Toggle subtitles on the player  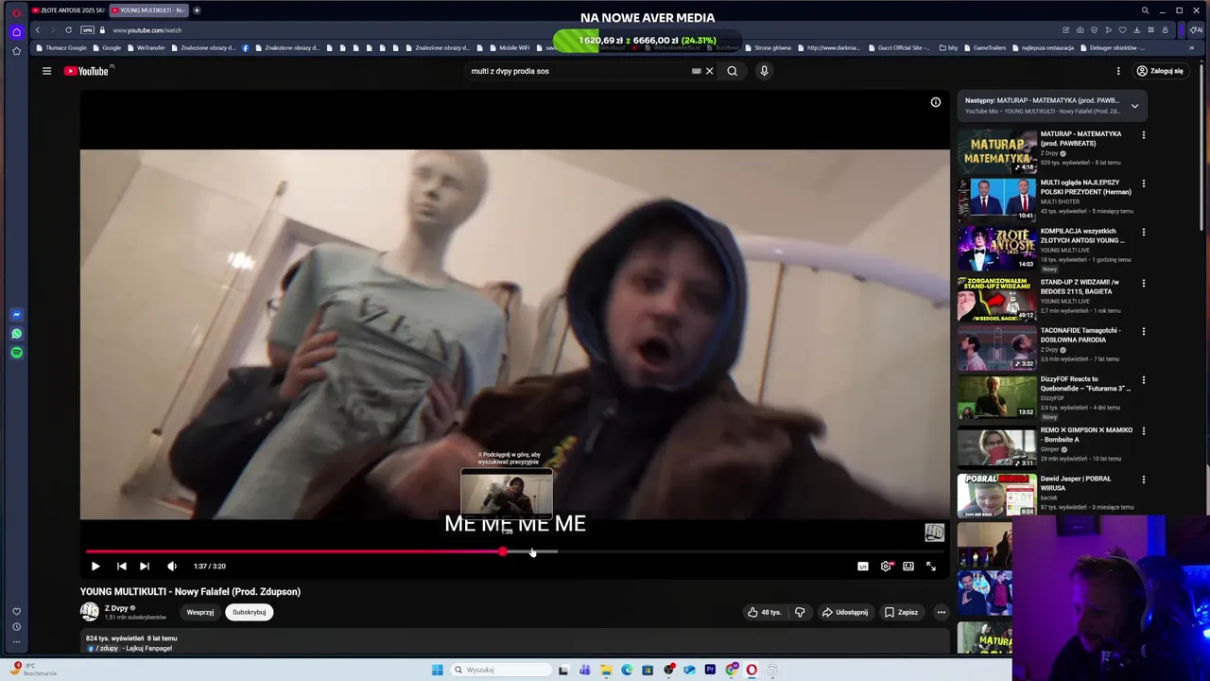pyautogui.click(x=863, y=566)
